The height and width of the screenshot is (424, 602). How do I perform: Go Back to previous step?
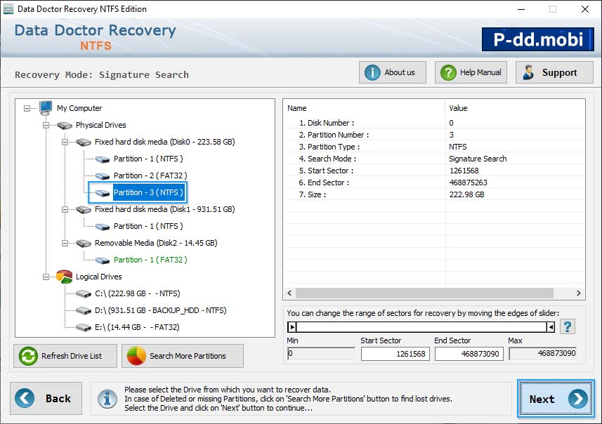pyautogui.click(x=46, y=398)
